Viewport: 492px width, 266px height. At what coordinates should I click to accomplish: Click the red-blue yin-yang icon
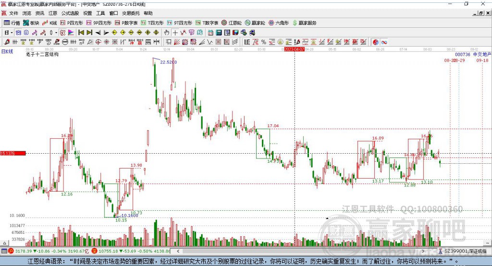[x=376, y=42]
